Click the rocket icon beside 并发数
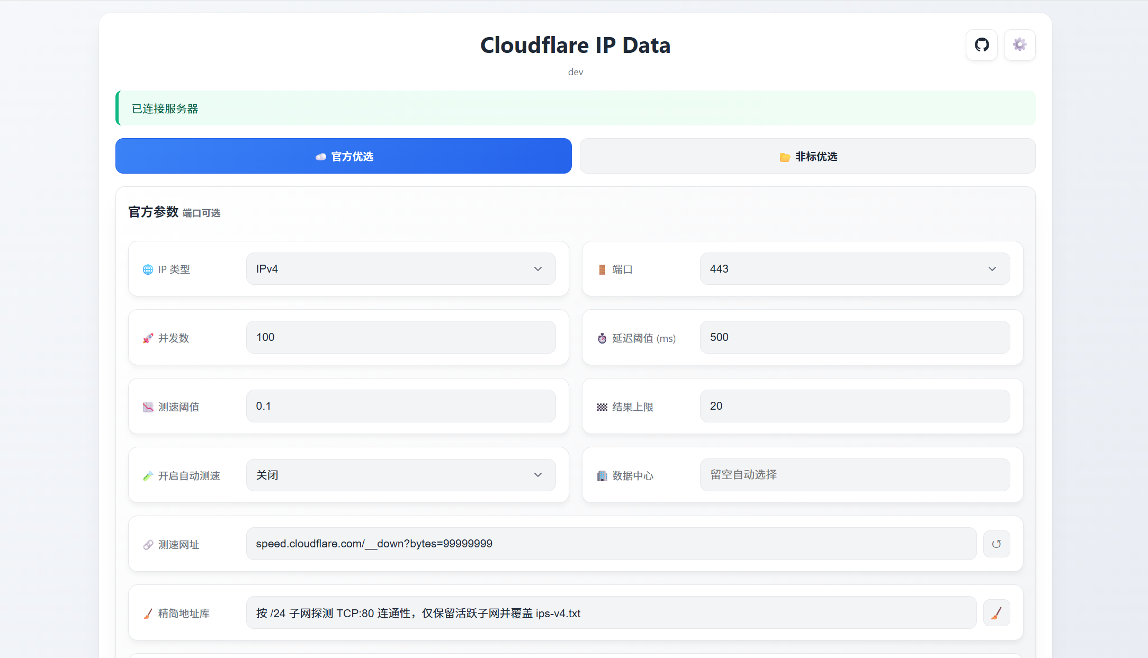The width and height of the screenshot is (1148, 658). [148, 338]
